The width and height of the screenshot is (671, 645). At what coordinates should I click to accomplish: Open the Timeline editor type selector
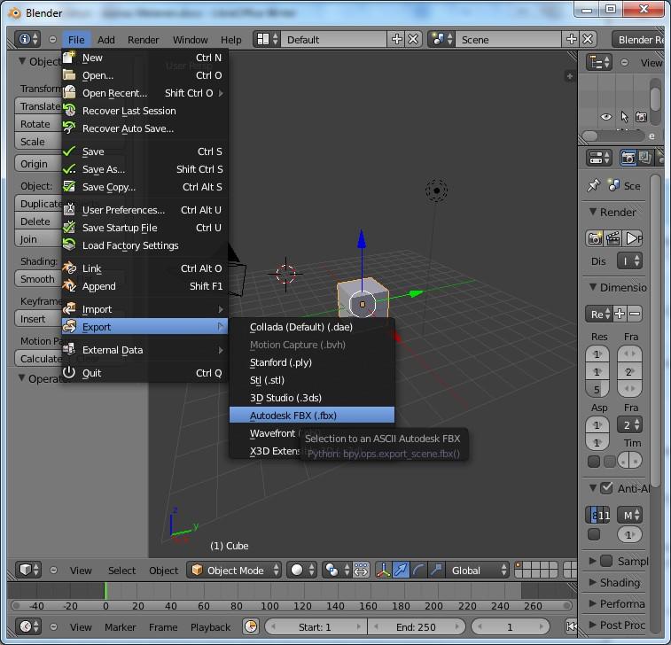[x=28, y=627]
